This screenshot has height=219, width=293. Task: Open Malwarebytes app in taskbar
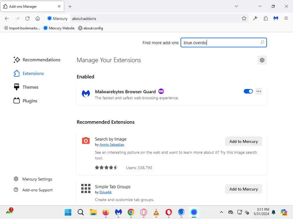point(118,212)
